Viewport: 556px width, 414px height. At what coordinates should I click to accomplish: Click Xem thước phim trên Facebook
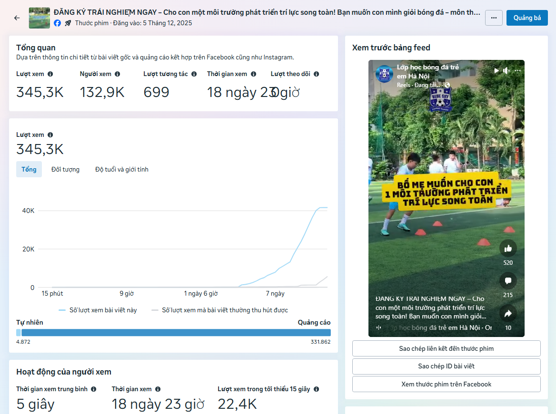(446, 384)
